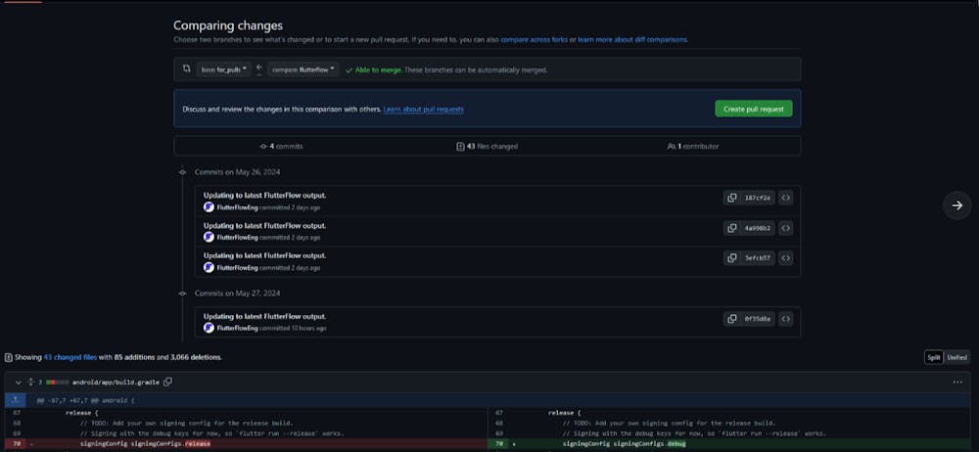Image resolution: width=979 pixels, height=452 pixels.
Task: Open the android/app/build.gradle file name link
Action: click(116, 382)
